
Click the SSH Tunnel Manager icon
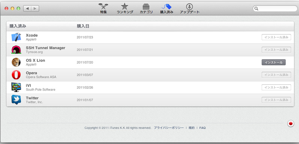[x=16, y=50]
